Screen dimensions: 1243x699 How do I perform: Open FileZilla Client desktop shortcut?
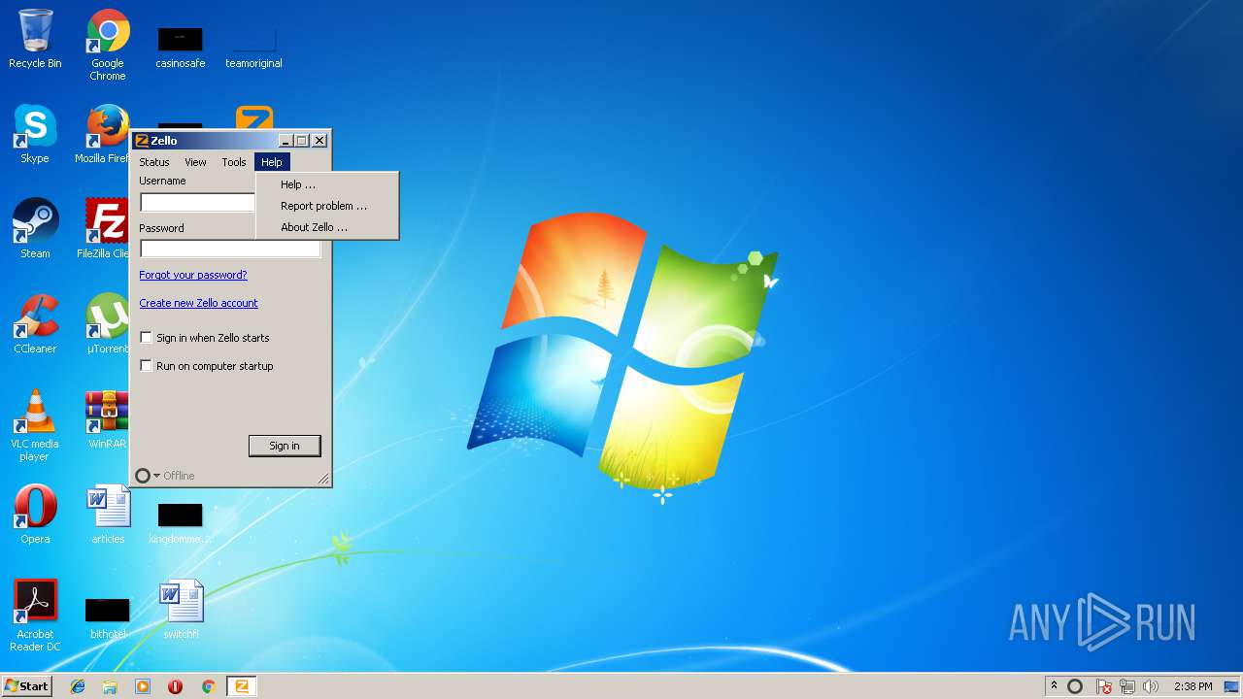pyautogui.click(x=105, y=229)
